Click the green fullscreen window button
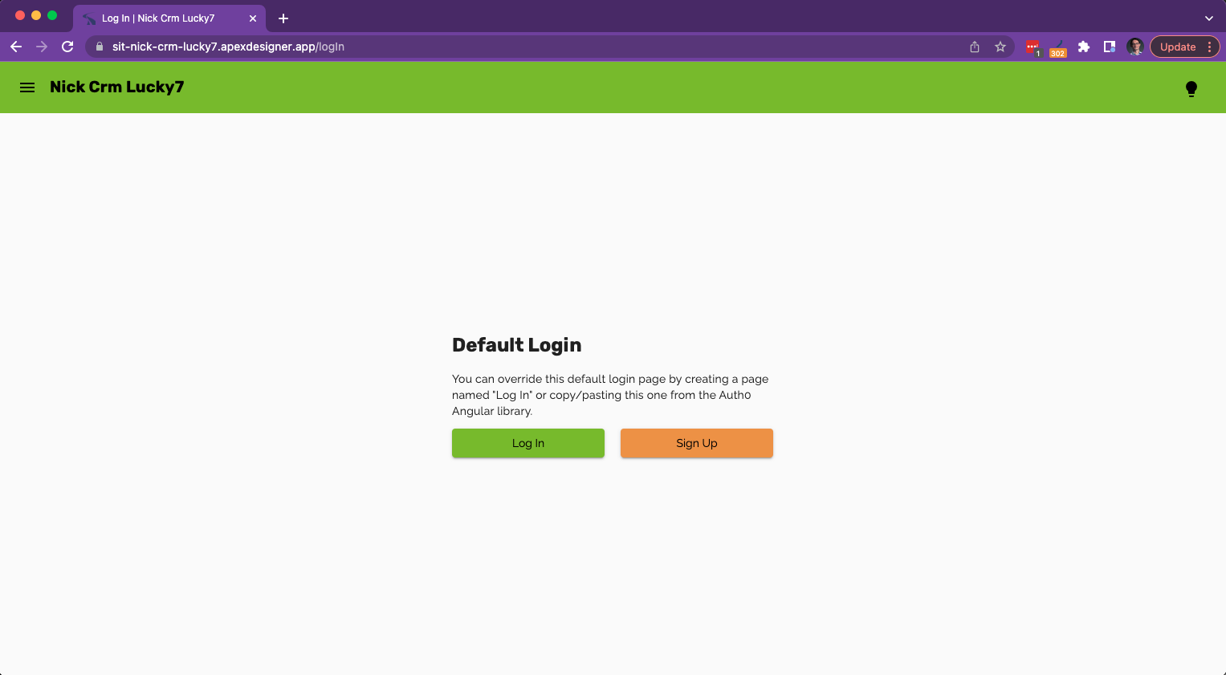This screenshot has height=675, width=1226. point(52,15)
